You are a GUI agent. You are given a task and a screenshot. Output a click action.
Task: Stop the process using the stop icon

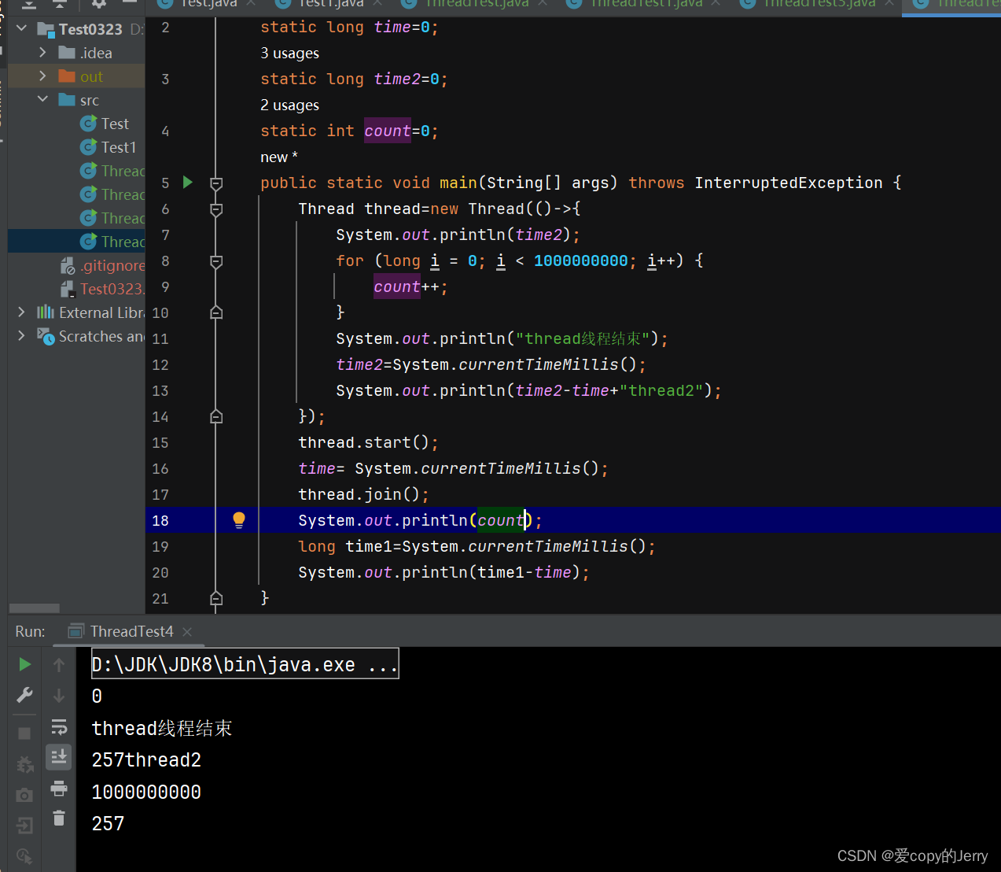point(24,732)
